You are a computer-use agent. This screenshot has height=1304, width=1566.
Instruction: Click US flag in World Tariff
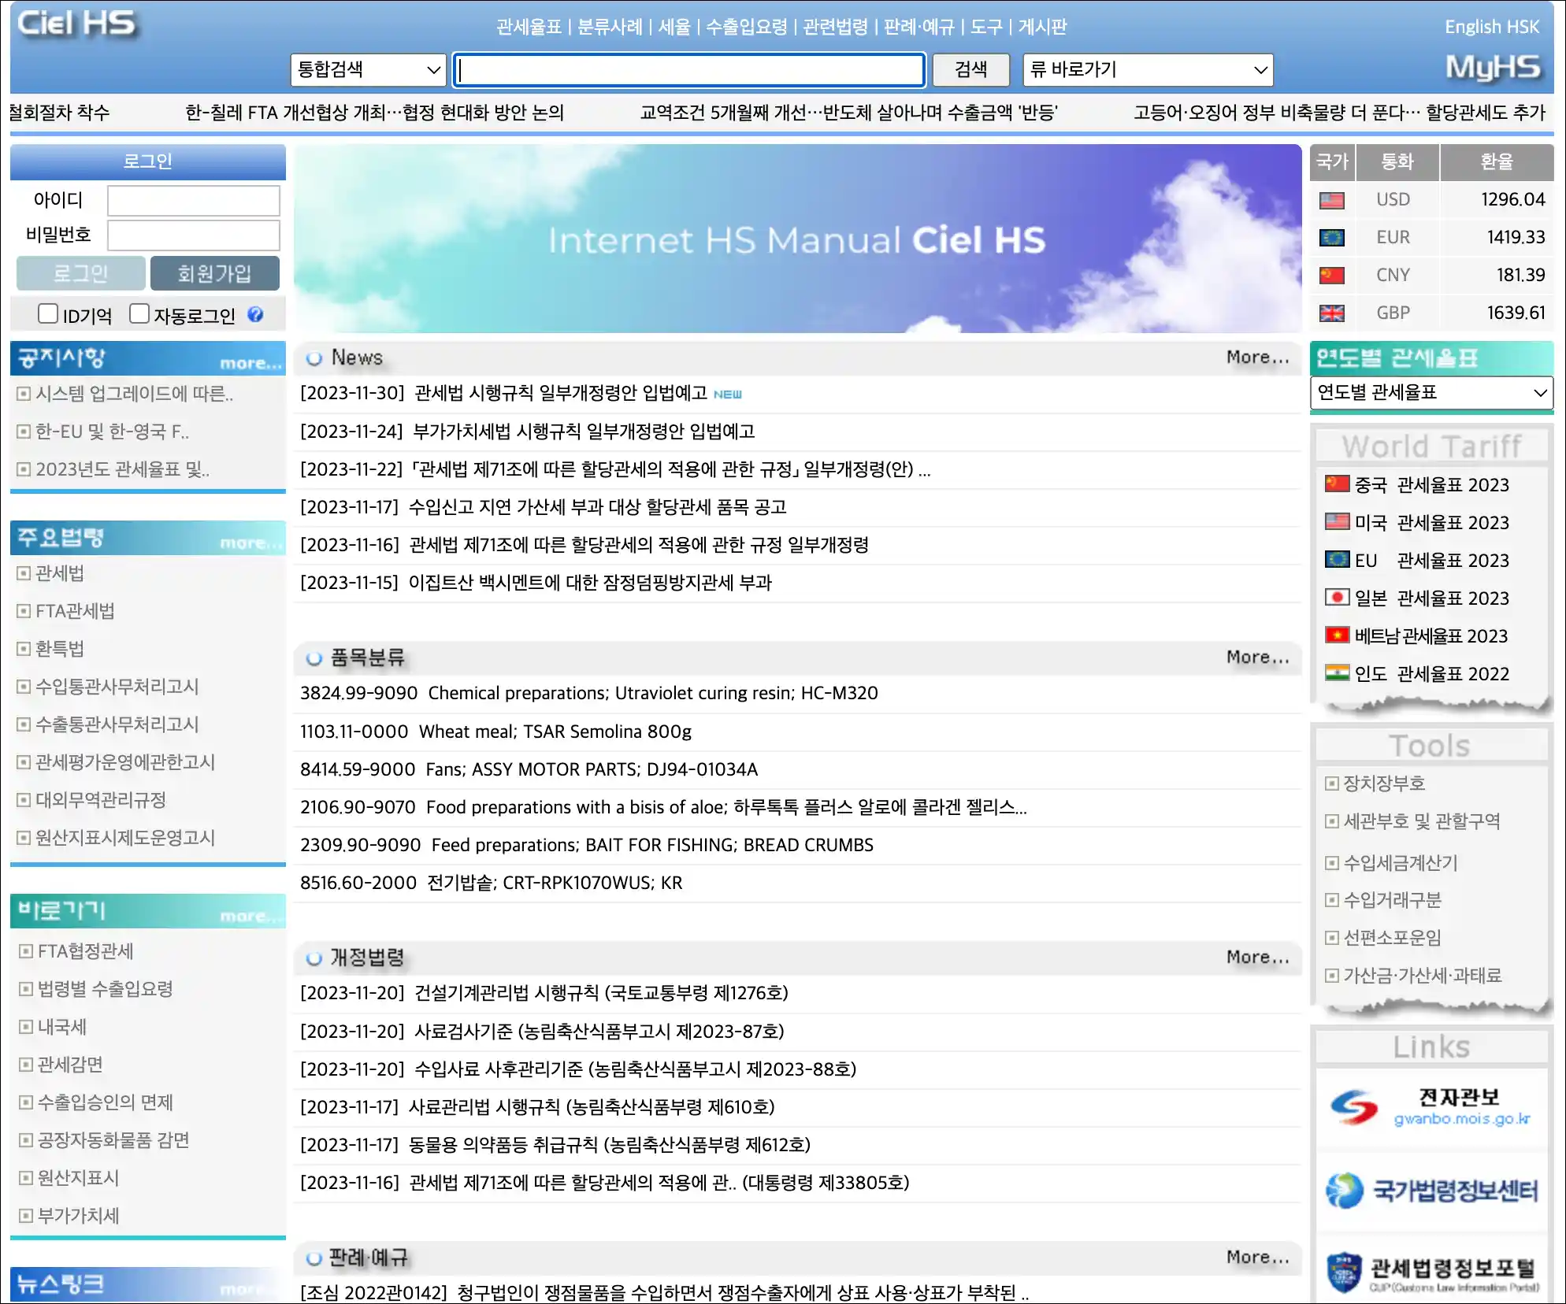(1337, 521)
